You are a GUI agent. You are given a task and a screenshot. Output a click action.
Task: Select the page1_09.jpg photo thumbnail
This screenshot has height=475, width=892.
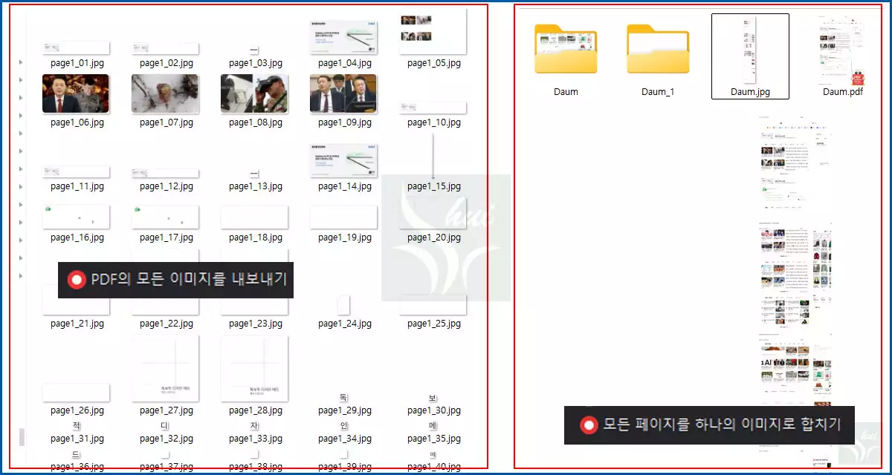coord(343,94)
